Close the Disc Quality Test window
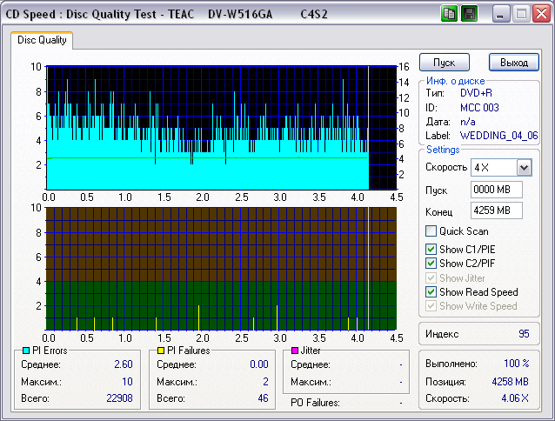Viewport: 555px width, 421px height. 540,14
